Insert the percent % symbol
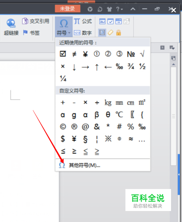Screen dimensions: 182x222 pyautogui.click(x=131, y=127)
